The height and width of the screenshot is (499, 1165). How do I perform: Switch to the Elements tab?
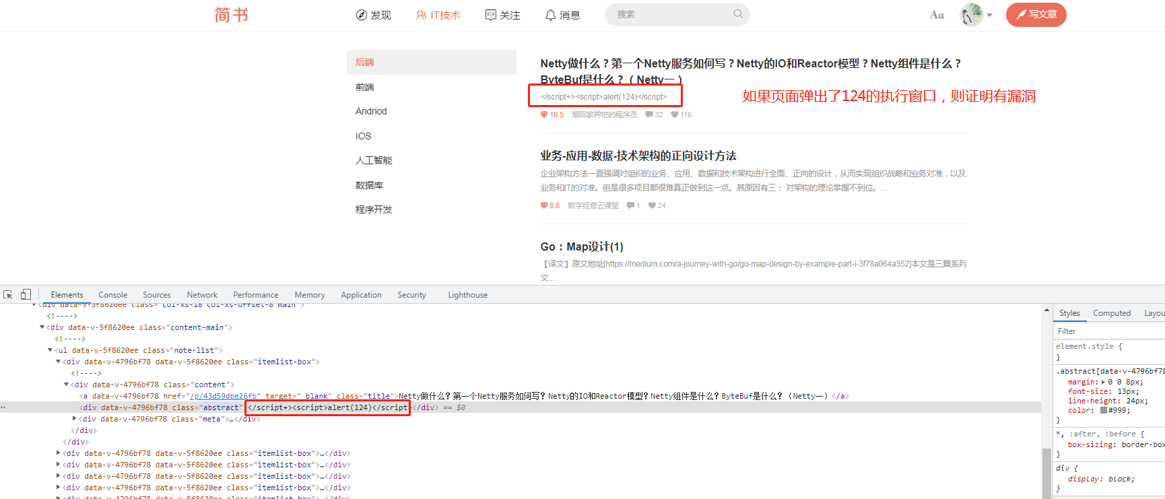pos(67,295)
